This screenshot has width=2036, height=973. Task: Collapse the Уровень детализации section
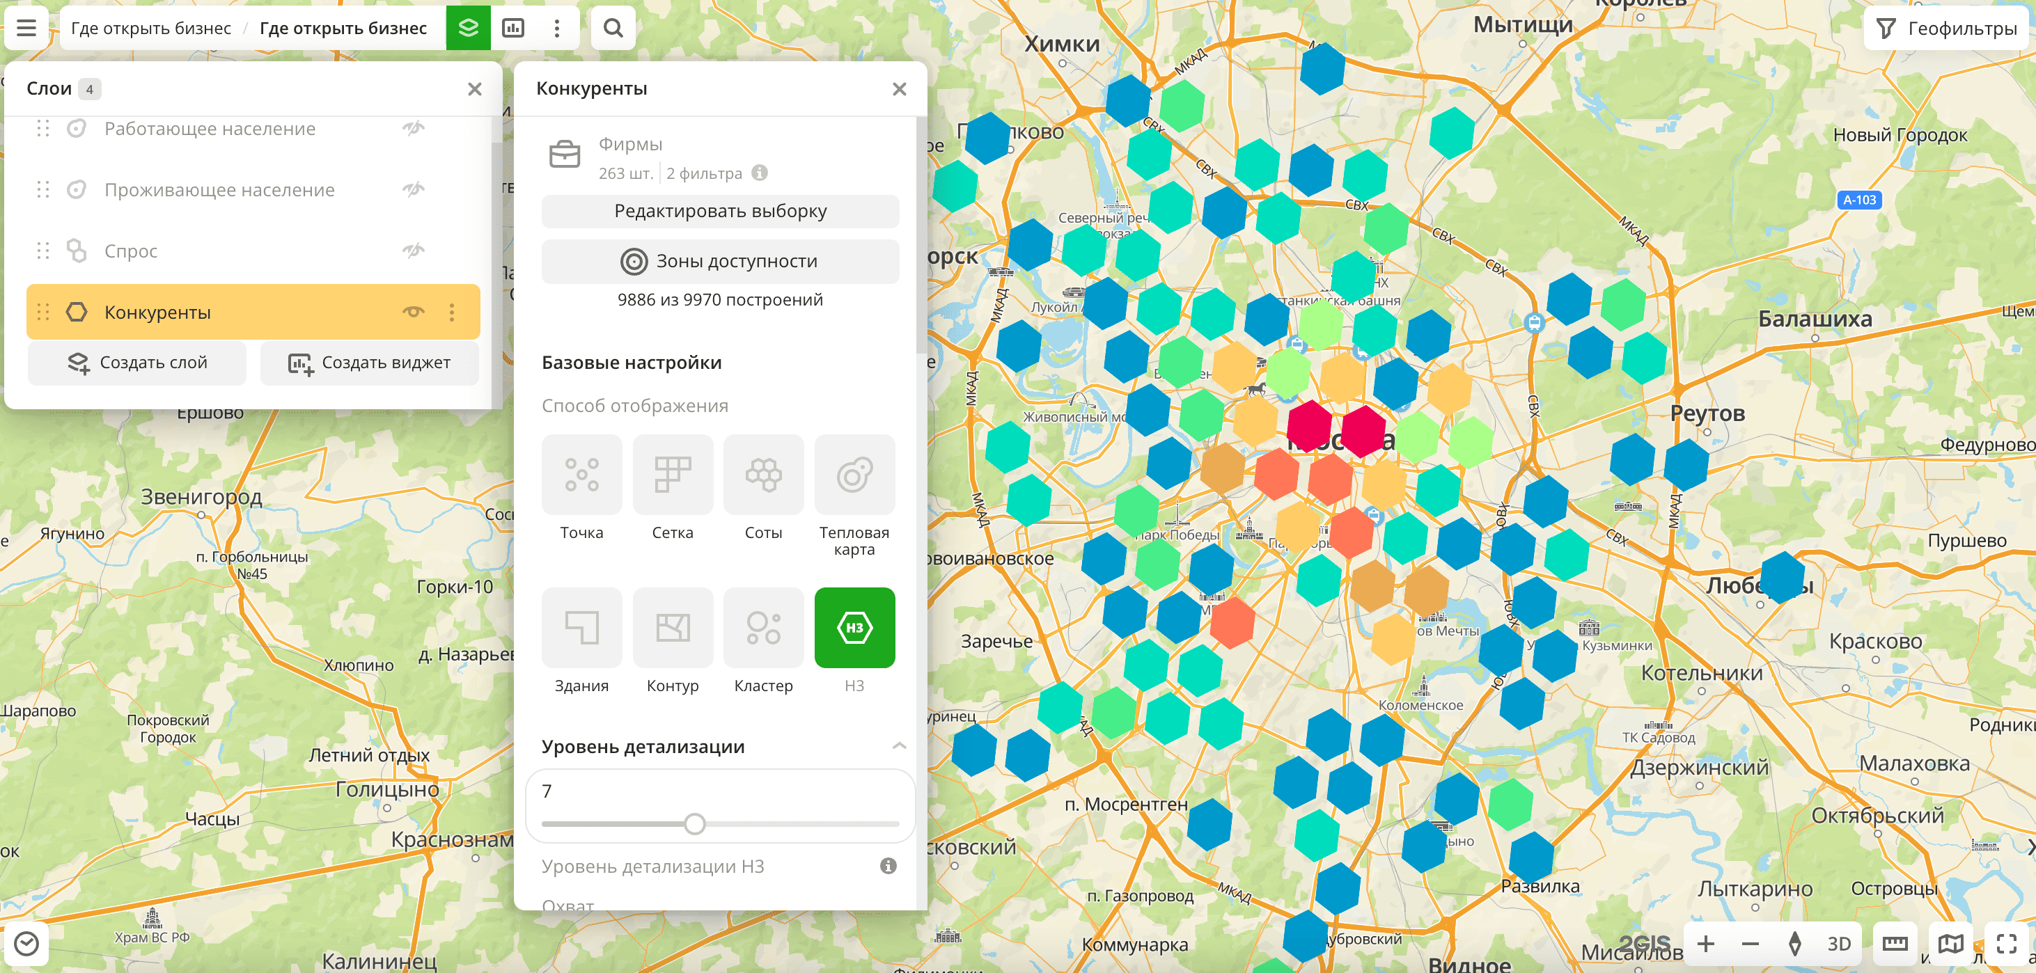[899, 746]
